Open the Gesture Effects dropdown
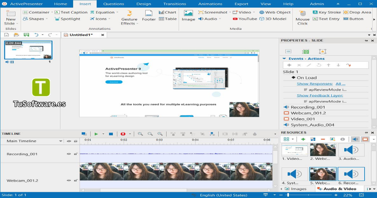The height and width of the screenshot is (198, 377). click(x=137, y=24)
